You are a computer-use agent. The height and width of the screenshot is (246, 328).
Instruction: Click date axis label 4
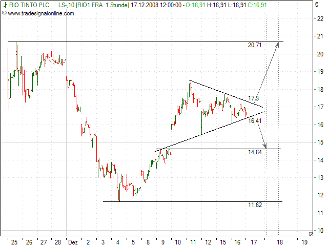pyautogui.click(x=118, y=242)
